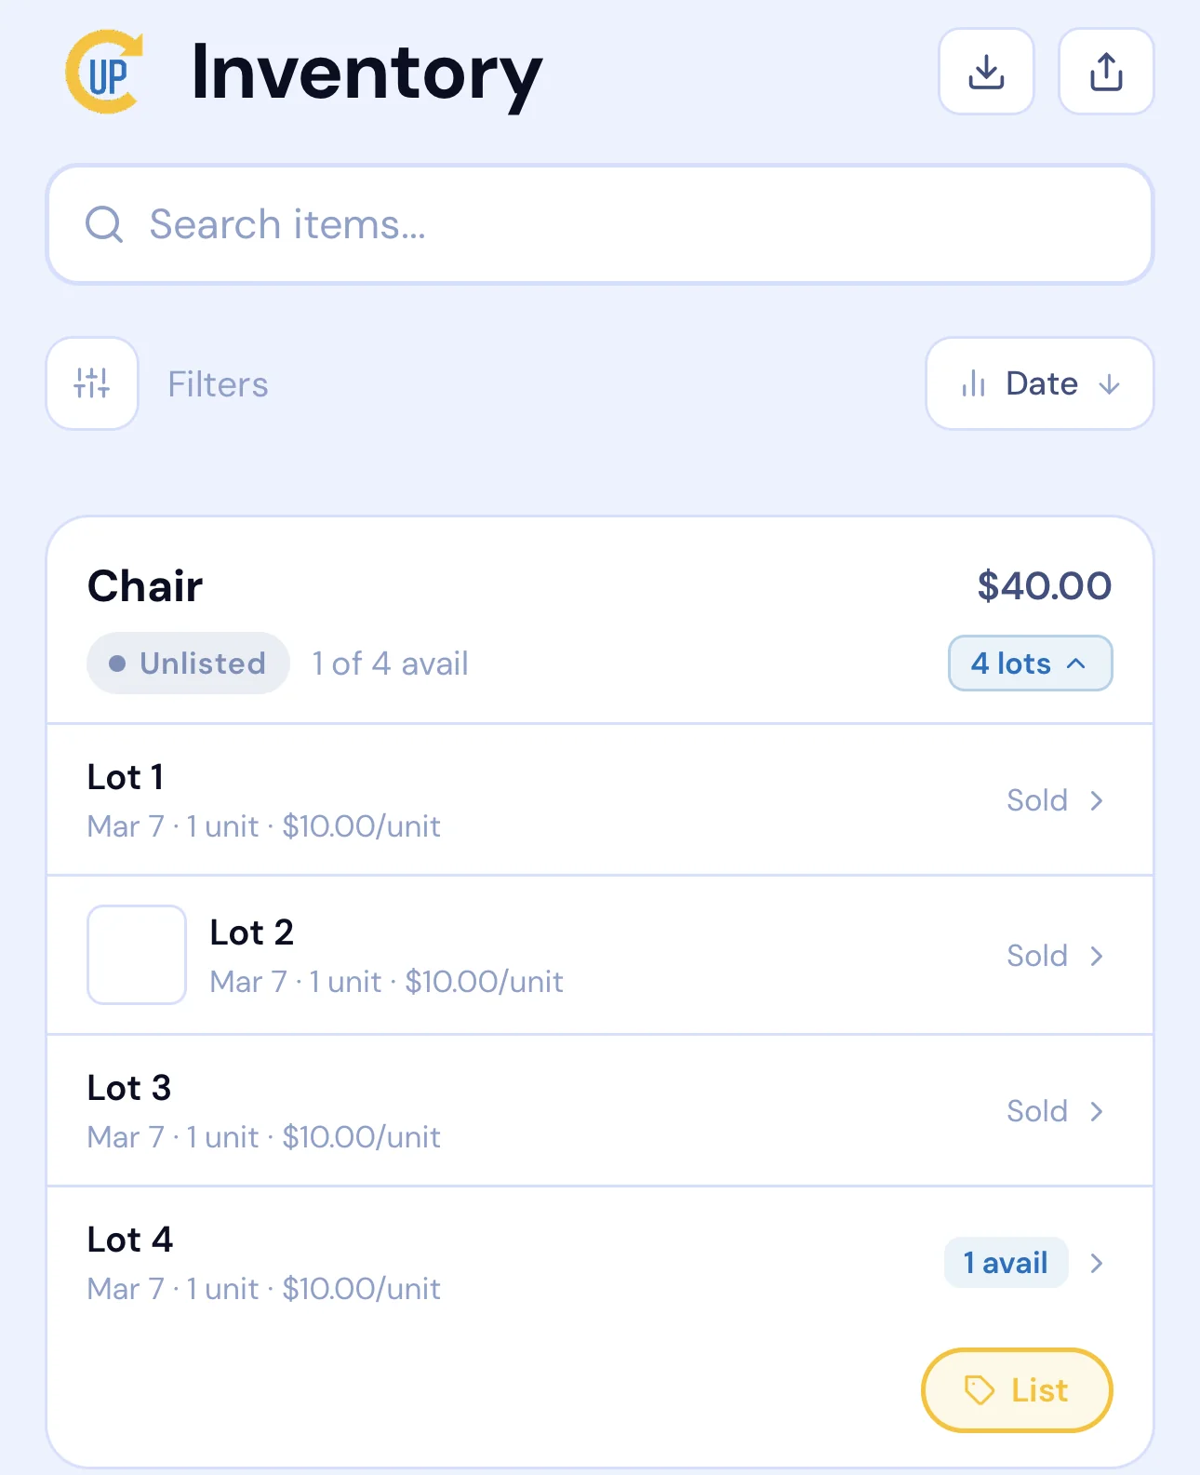Click the bar chart sort icon

point(973,384)
